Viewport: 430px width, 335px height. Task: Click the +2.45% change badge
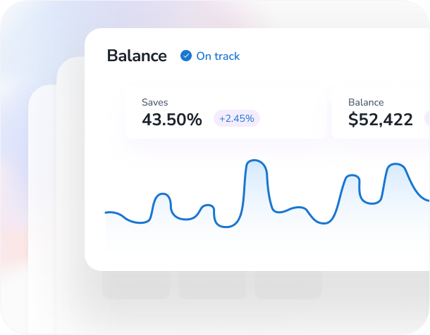[x=237, y=119]
